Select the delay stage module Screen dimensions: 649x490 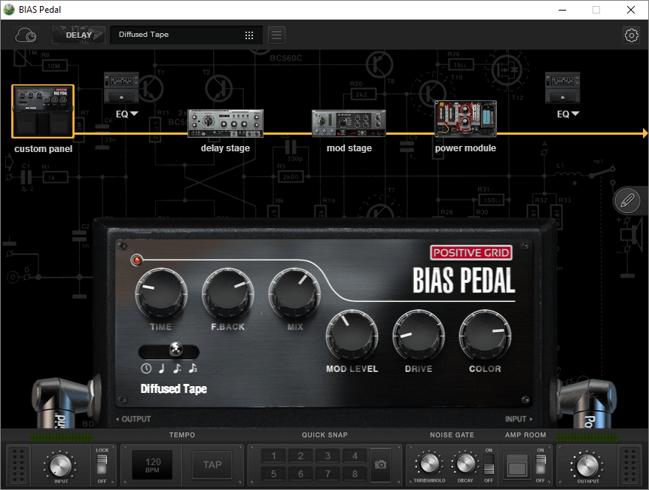(x=225, y=123)
